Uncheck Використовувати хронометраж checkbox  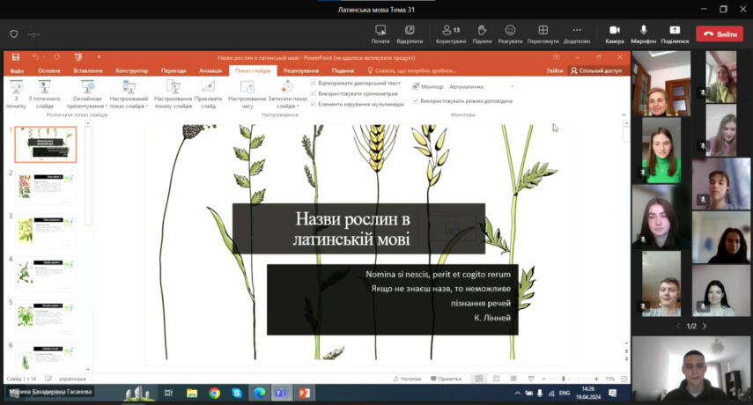click(x=314, y=93)
